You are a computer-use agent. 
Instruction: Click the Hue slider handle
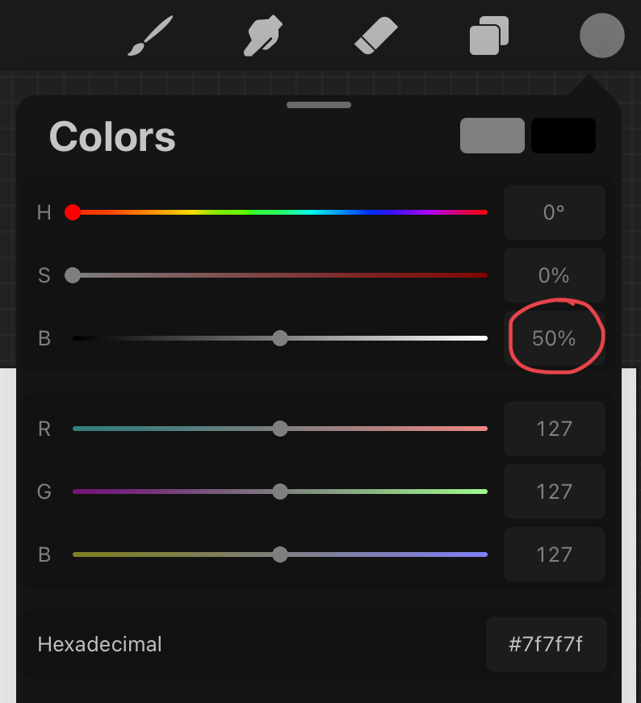coord(73,212)
